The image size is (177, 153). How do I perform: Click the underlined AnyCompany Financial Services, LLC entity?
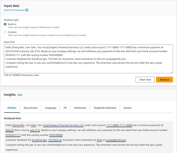coord(63,125)
